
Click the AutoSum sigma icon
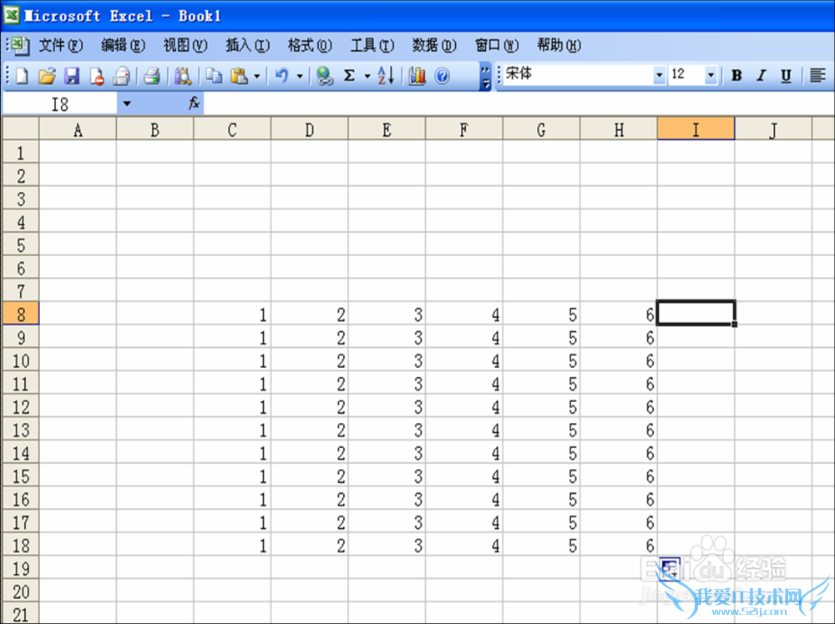coord(349,76)
